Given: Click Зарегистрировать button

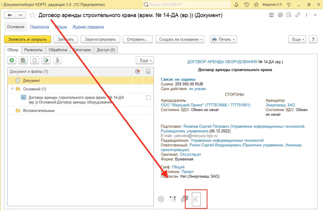Looking at the screenshot, I should coord(100,39).
